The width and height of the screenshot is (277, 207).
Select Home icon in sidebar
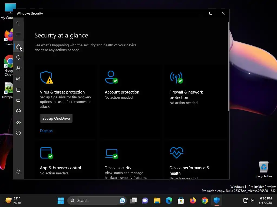pyautogui.click(x=18, y=47)
